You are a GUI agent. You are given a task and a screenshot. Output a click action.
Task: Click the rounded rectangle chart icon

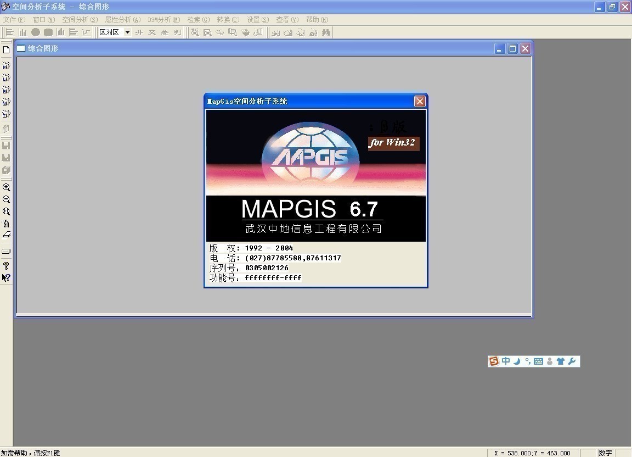(48, 32)
